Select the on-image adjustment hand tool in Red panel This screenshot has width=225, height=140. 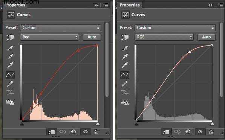[x=10, y=37]
